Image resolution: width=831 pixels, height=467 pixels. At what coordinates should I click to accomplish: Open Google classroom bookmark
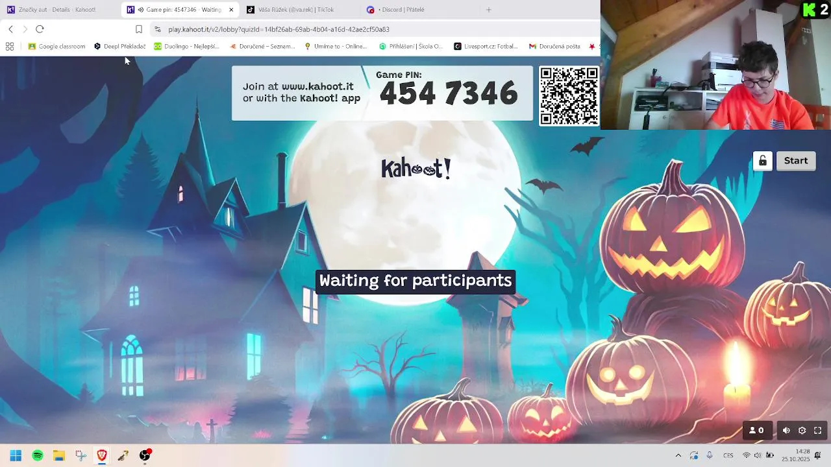[57, 47]
